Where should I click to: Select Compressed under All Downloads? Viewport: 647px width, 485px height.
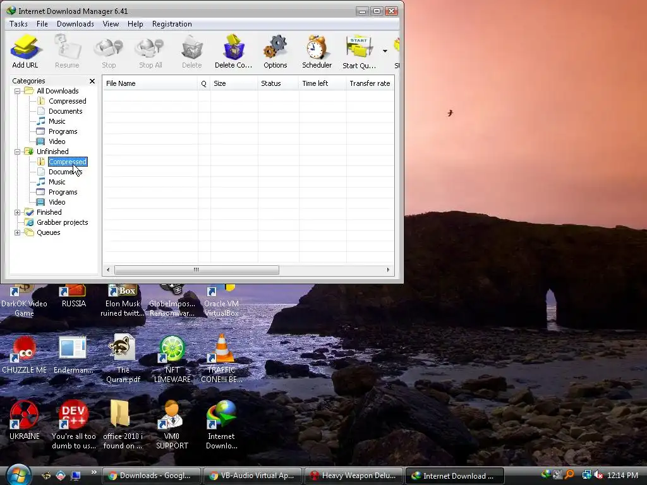(67, 101)
